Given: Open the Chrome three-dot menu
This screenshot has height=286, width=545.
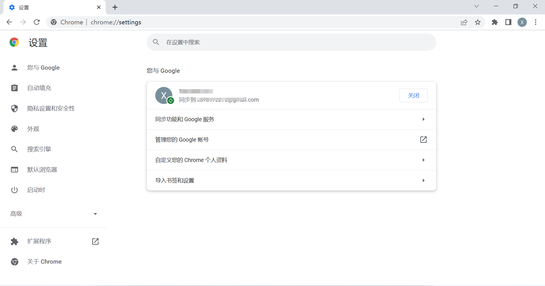Looking at the screenshot, I should pos(536,22).
